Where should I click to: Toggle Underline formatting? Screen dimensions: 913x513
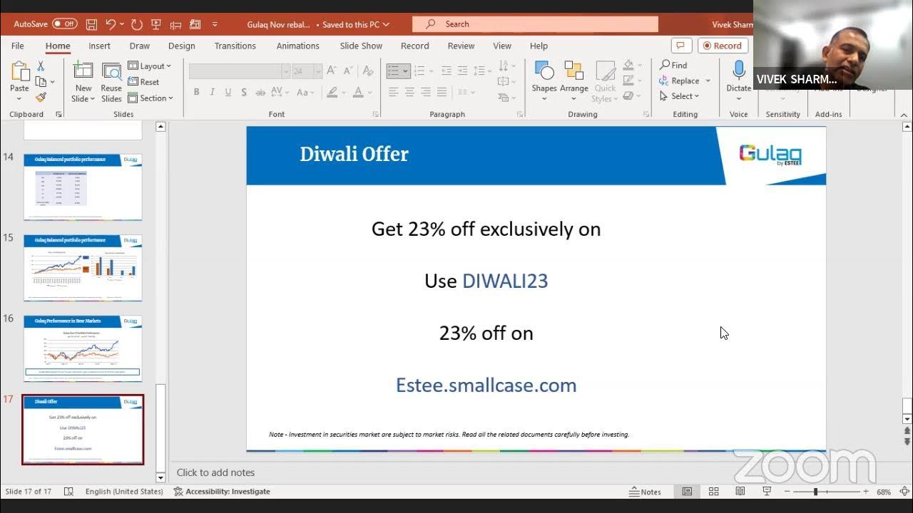228,92
